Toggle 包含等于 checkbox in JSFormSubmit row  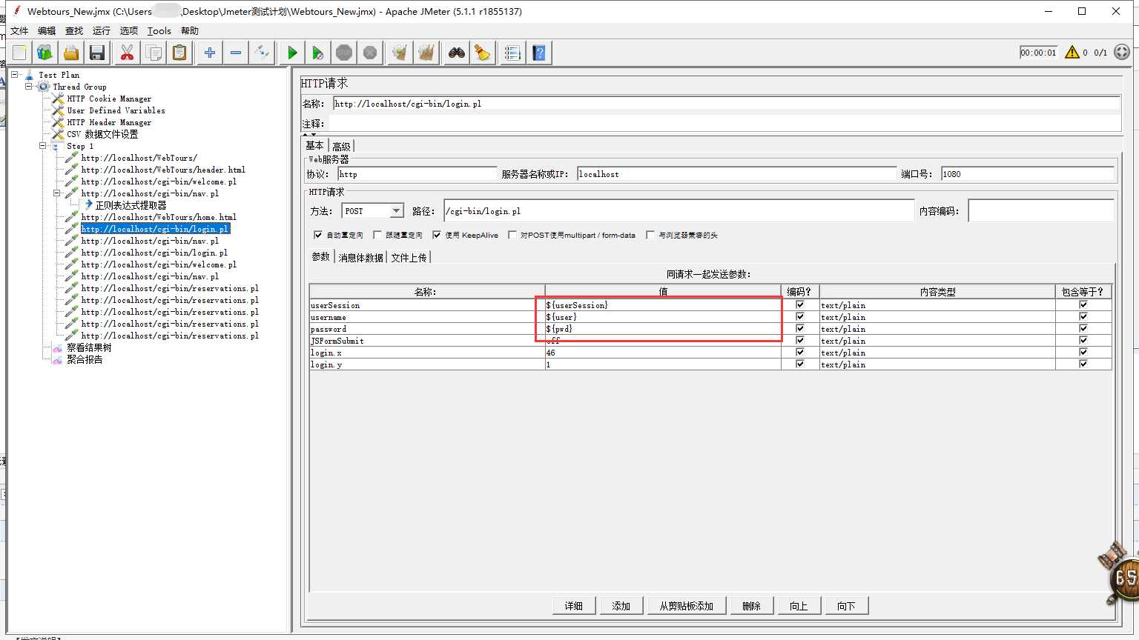[1083, 340]
